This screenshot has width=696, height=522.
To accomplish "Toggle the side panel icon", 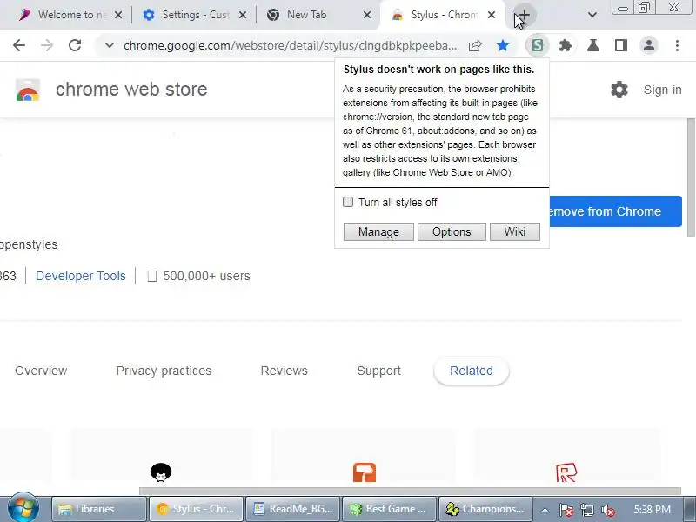I will coord(621,45).
